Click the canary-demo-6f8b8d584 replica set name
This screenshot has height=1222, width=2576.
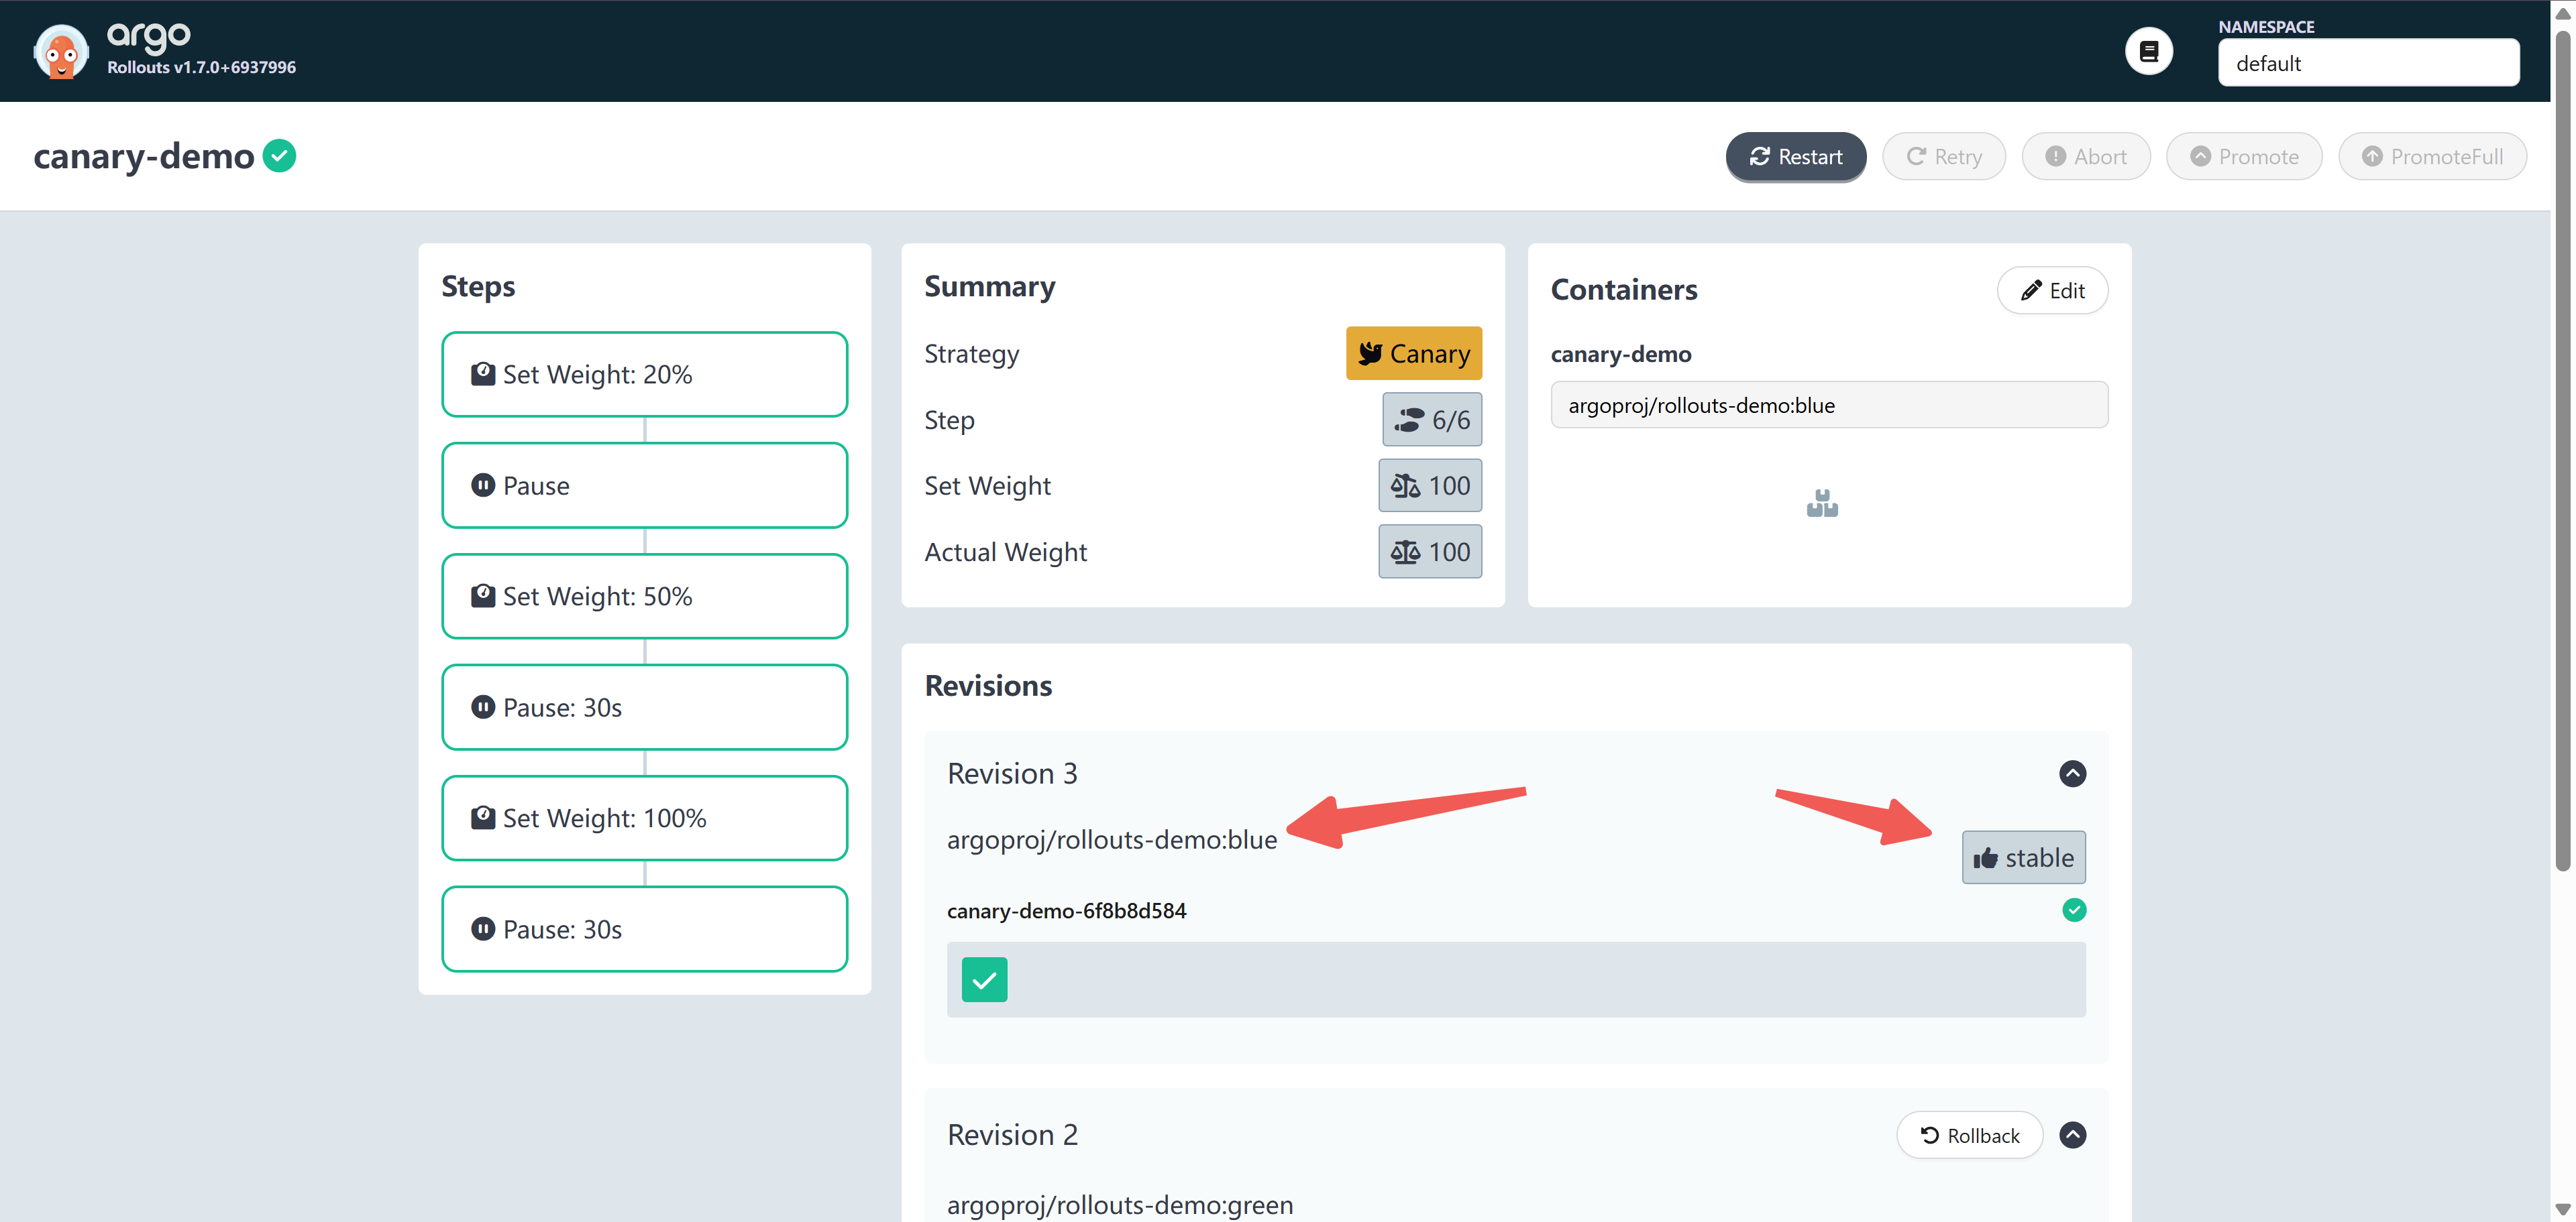coord(1066,910)
